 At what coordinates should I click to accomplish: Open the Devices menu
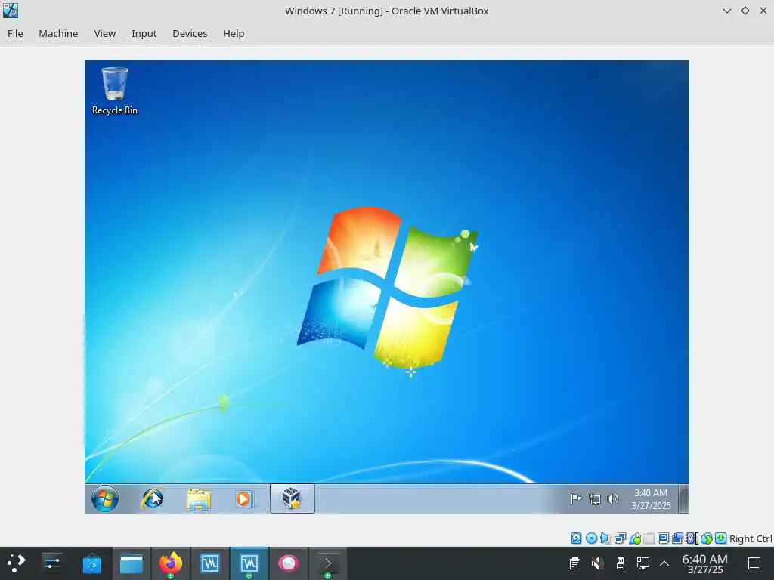190,33
